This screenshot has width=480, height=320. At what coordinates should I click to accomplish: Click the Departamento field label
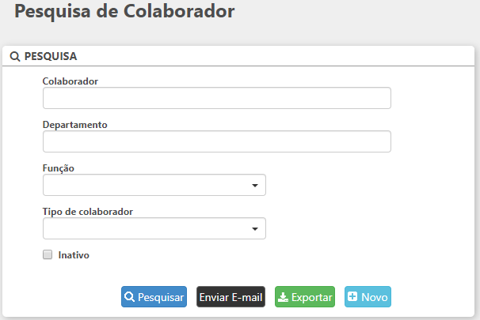74,124
